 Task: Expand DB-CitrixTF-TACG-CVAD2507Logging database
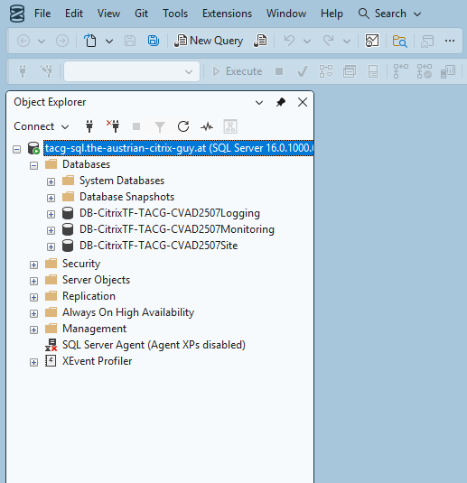pyautogui.click(x=51, y=214)
